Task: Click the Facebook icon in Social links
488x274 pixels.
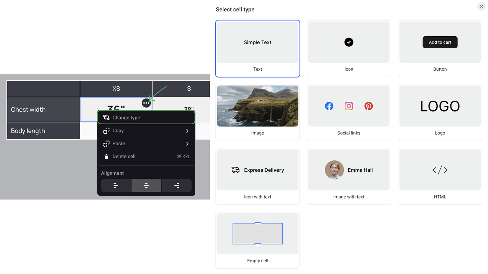Action: (x=329, y=106)
